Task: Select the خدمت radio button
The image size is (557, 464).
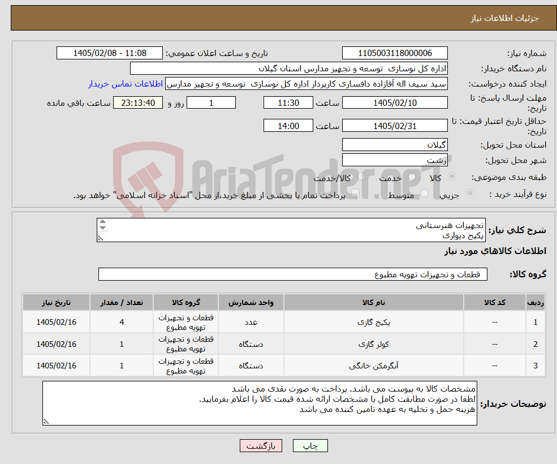Action: tap(412, 177)
